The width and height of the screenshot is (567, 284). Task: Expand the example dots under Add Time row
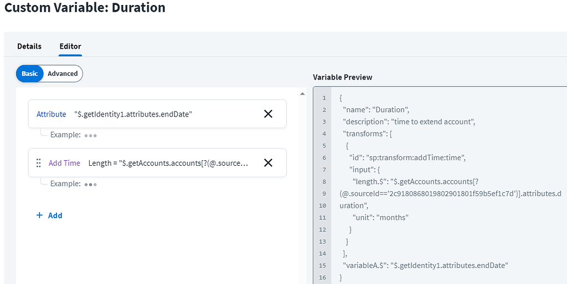91,185
